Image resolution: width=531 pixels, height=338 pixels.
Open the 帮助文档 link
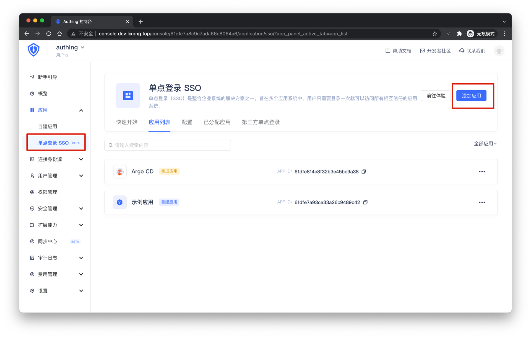(399, 51)
